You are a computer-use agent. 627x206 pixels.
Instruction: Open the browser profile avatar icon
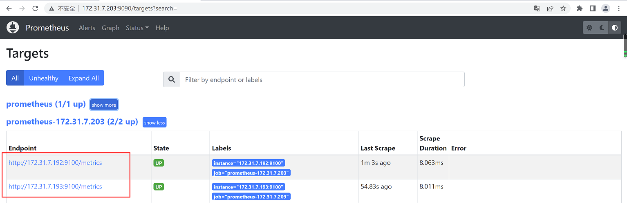(606, 8)
